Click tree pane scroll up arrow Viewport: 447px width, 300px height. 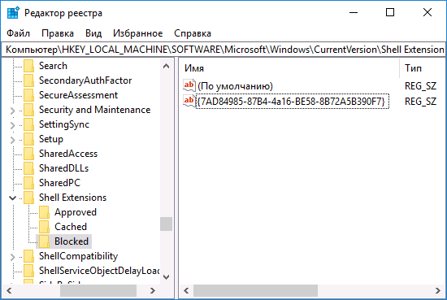[166, 67]
